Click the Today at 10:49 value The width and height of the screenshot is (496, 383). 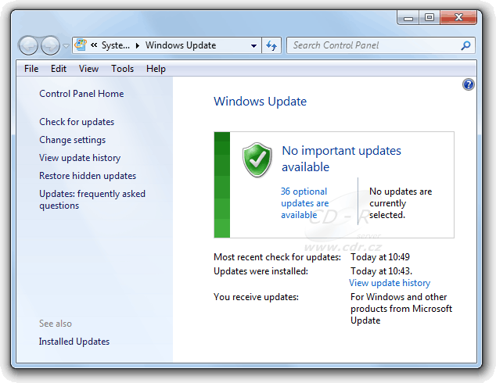tap(380, 257)
